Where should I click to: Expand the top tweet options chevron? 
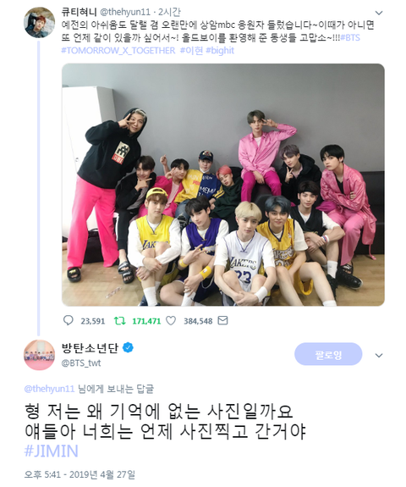[x=379, y=13]
